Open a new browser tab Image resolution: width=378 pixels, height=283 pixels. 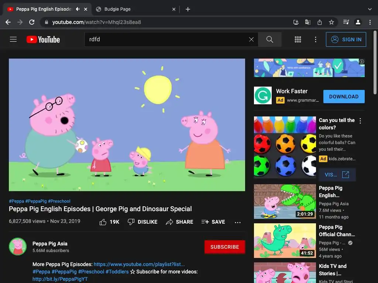[x=188, y=9]
